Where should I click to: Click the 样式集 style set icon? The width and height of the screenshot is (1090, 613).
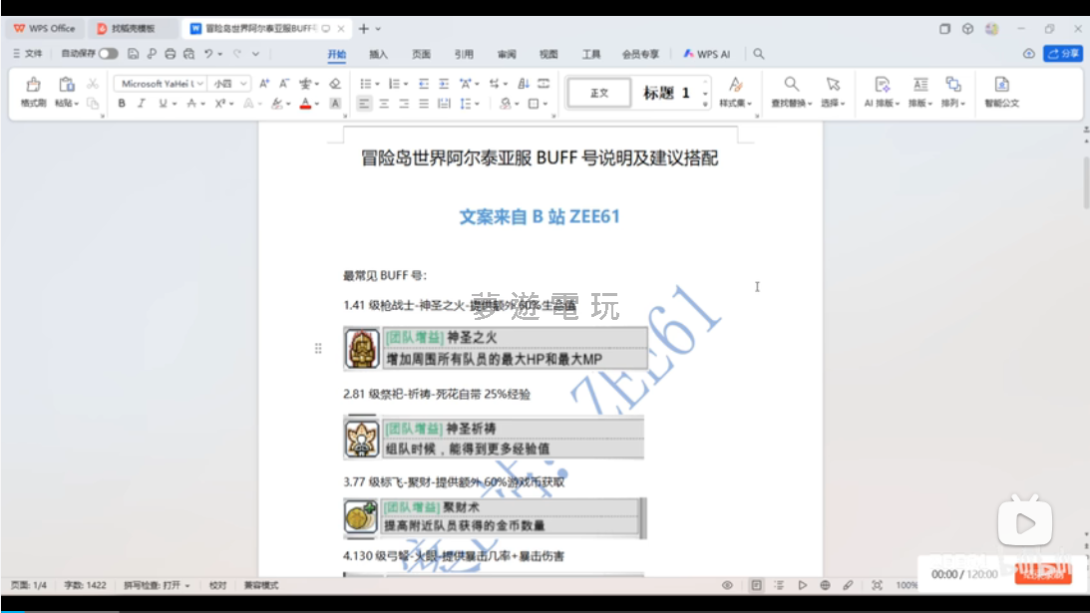point(735,86)
